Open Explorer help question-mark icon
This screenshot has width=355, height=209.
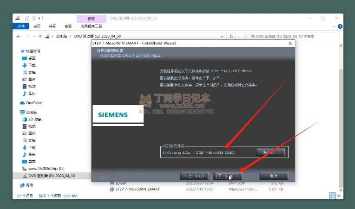(340, 26)
